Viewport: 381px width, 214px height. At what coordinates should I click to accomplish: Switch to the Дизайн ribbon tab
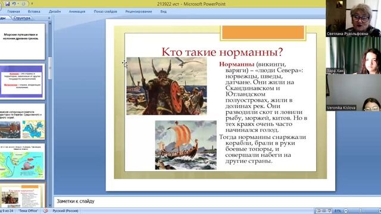tap(55, 11)
